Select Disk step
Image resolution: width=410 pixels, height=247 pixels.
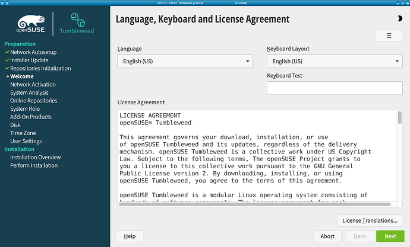(x=15, y=125)
